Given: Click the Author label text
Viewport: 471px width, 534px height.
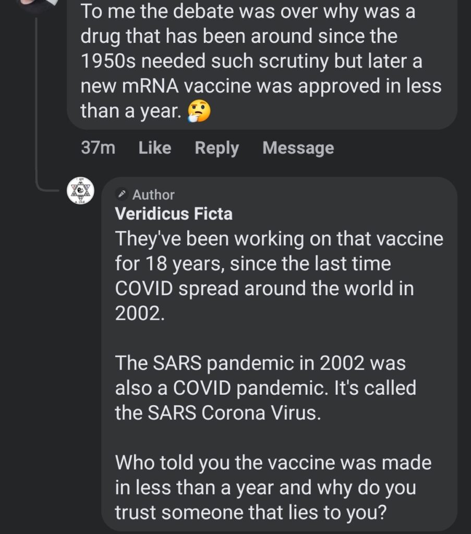Looking at the screenshot, I should pos(153,195).
